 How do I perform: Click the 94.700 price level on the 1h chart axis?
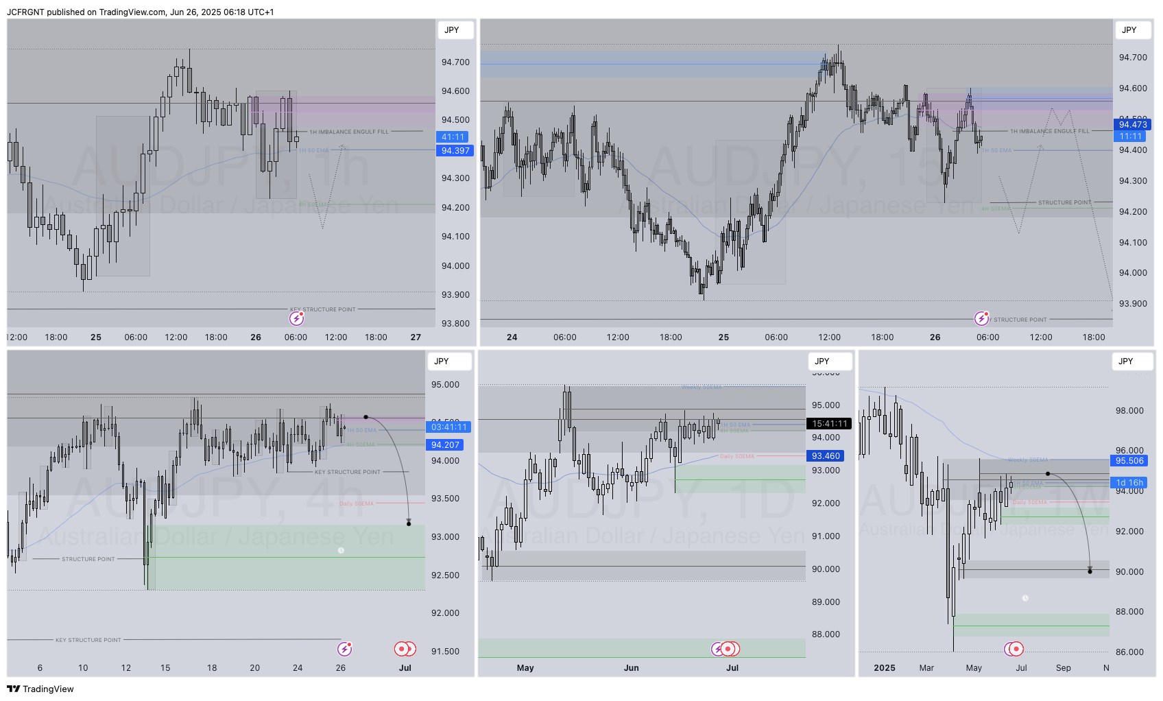pyautogui.click(x=455, y=62)
